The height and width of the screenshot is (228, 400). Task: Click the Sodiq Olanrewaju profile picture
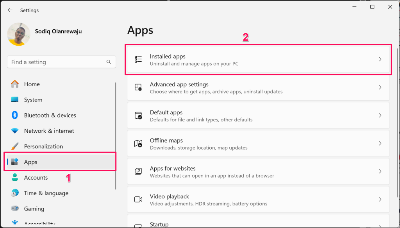click(19, 34)
